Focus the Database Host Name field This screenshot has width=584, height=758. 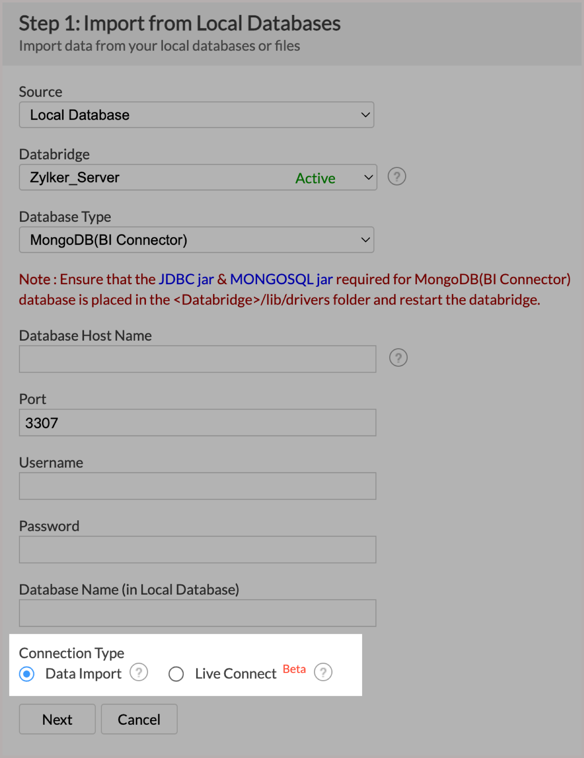(198, 359)
